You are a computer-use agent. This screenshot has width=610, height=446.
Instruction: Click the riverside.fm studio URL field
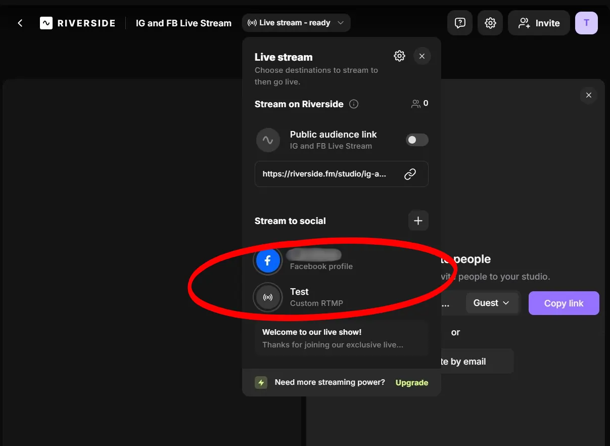[342, 174]
